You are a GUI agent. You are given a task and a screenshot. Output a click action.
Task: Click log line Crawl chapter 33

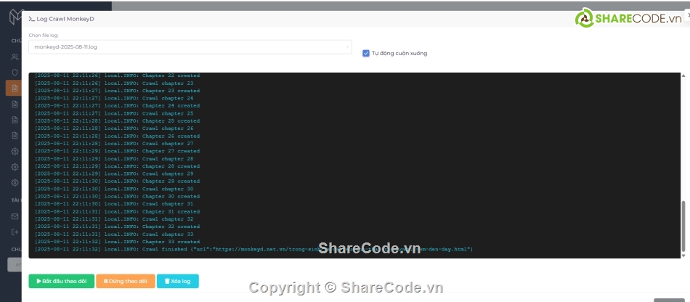(114, 234)
